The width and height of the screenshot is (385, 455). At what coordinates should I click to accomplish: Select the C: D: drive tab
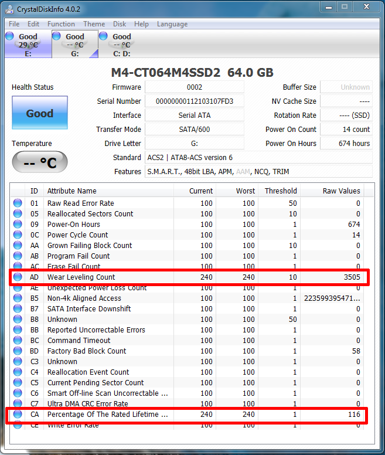click(x=122, y=45)
